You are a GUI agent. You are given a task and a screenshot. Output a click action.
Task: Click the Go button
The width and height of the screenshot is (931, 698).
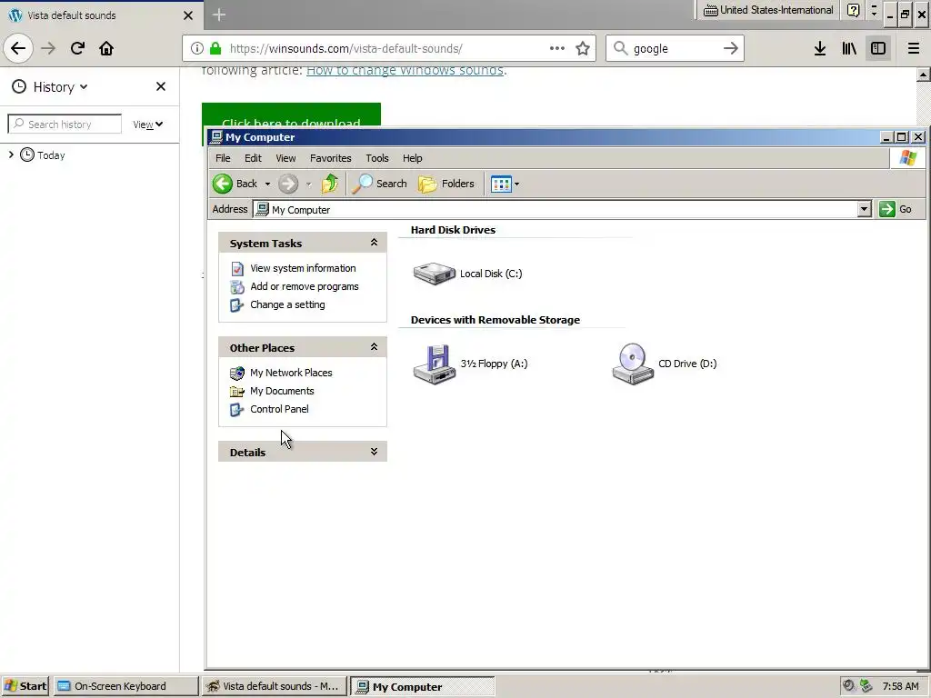(896, 209)
